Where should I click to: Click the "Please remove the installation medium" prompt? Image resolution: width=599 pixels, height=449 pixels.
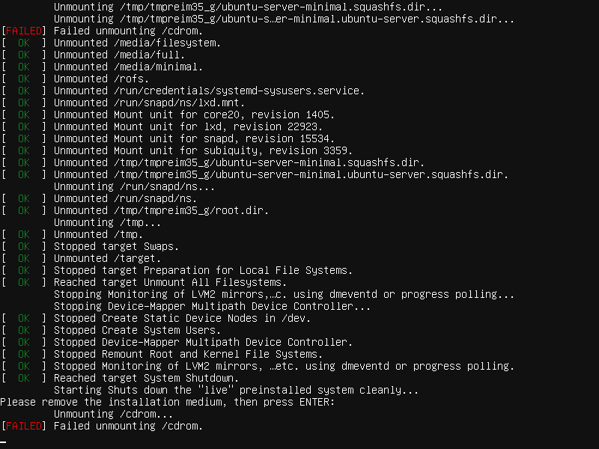168,402
